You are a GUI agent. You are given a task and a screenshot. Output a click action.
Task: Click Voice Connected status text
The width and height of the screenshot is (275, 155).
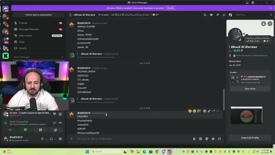click(x=19, y=122)
